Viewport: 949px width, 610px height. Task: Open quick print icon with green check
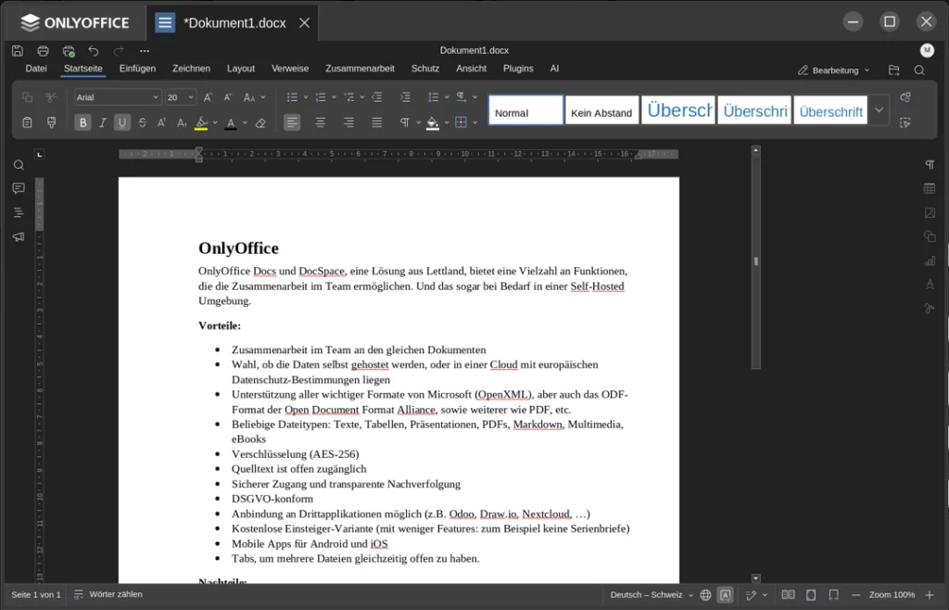point(69,51)
